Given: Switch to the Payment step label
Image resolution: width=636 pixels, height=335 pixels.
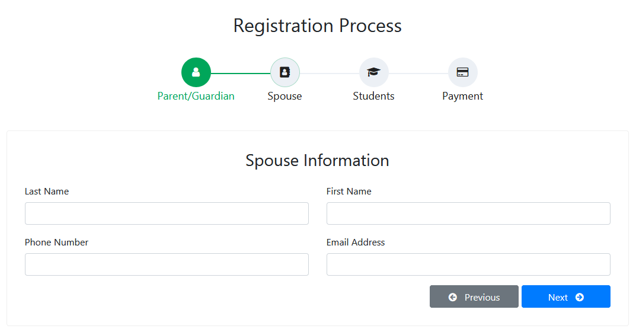Looking at the screenshot, I should pos(462,96).
